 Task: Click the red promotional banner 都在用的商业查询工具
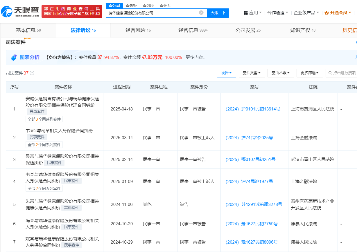tap(72, 12)
